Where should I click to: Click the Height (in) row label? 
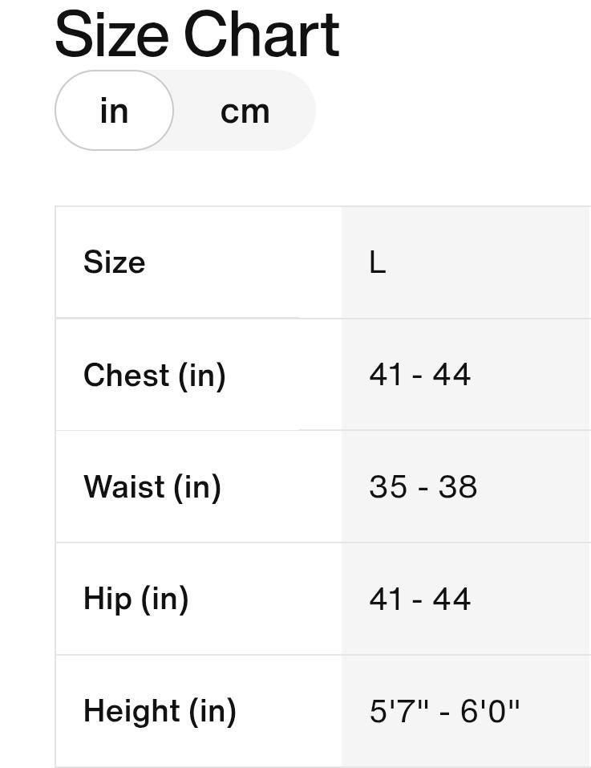160,711
